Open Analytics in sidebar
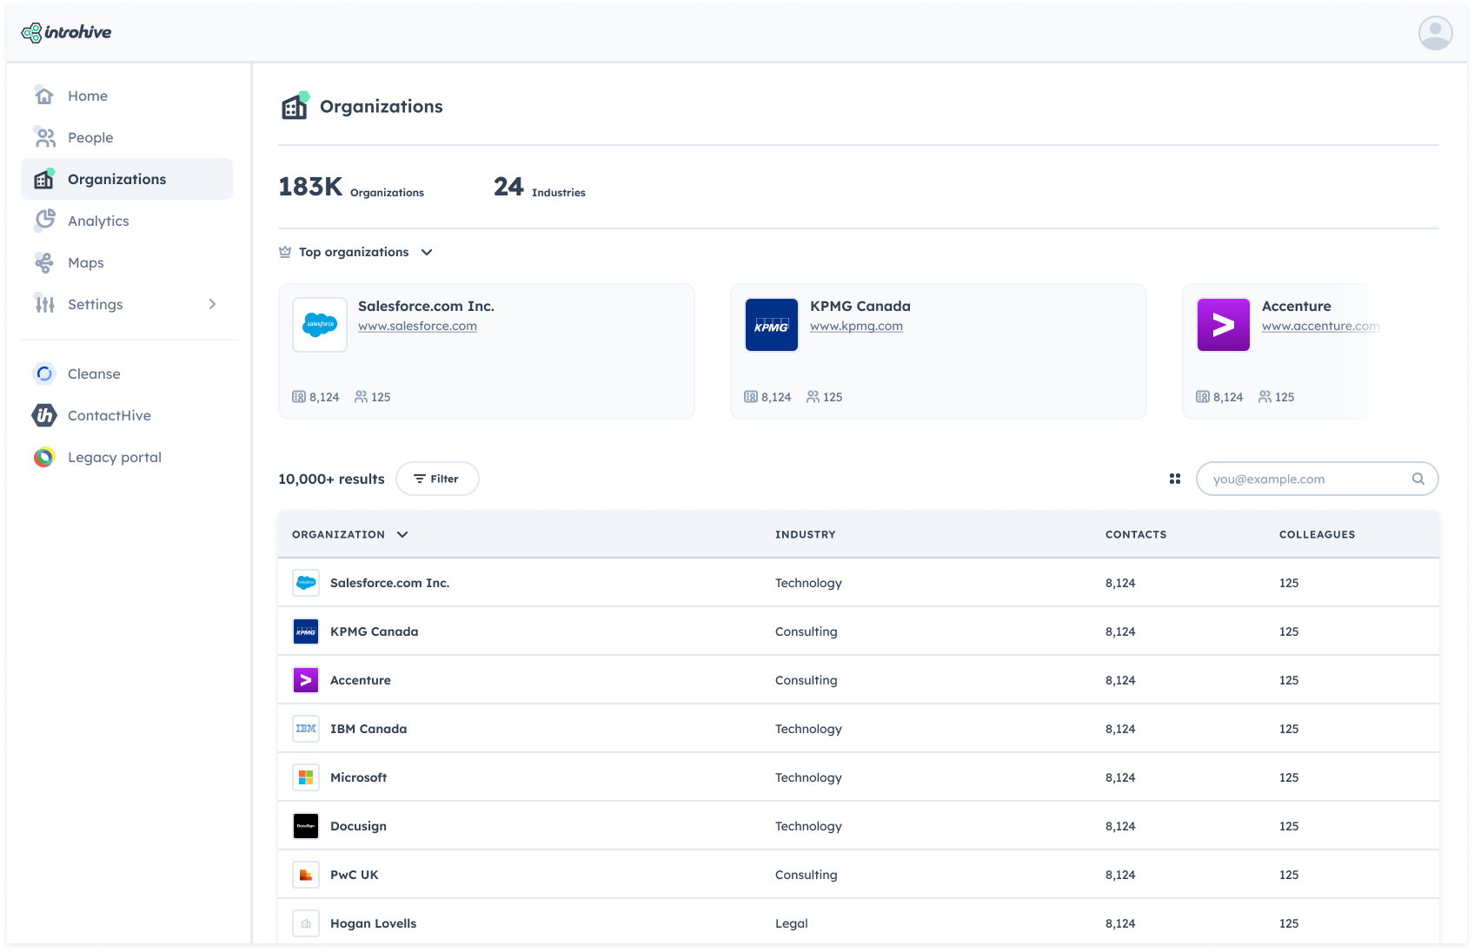 [x=127, y=221]
